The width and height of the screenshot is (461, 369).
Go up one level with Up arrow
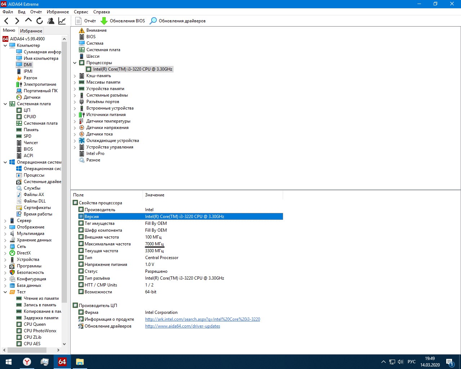point(28,21)
